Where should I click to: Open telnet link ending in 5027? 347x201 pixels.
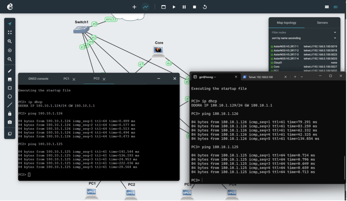point(320,67)
